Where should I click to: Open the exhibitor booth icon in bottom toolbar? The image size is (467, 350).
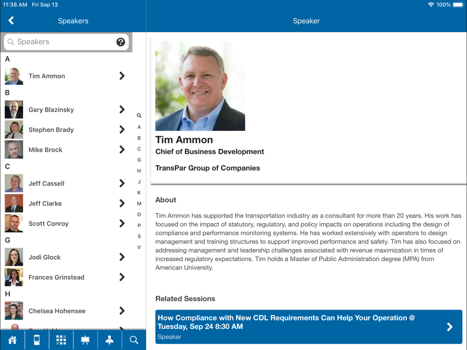click(x=36, y=340)
